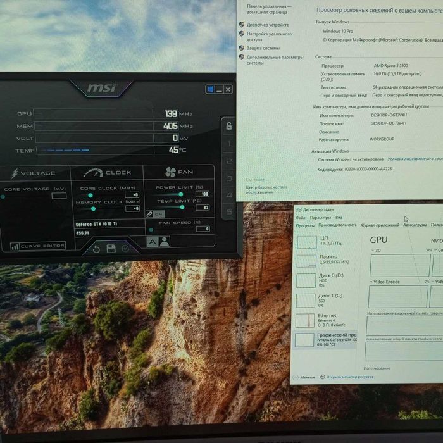Open the Voltage section header
Image resolution: width=443 pixels, height=443 pixels.
click(34, 173)
